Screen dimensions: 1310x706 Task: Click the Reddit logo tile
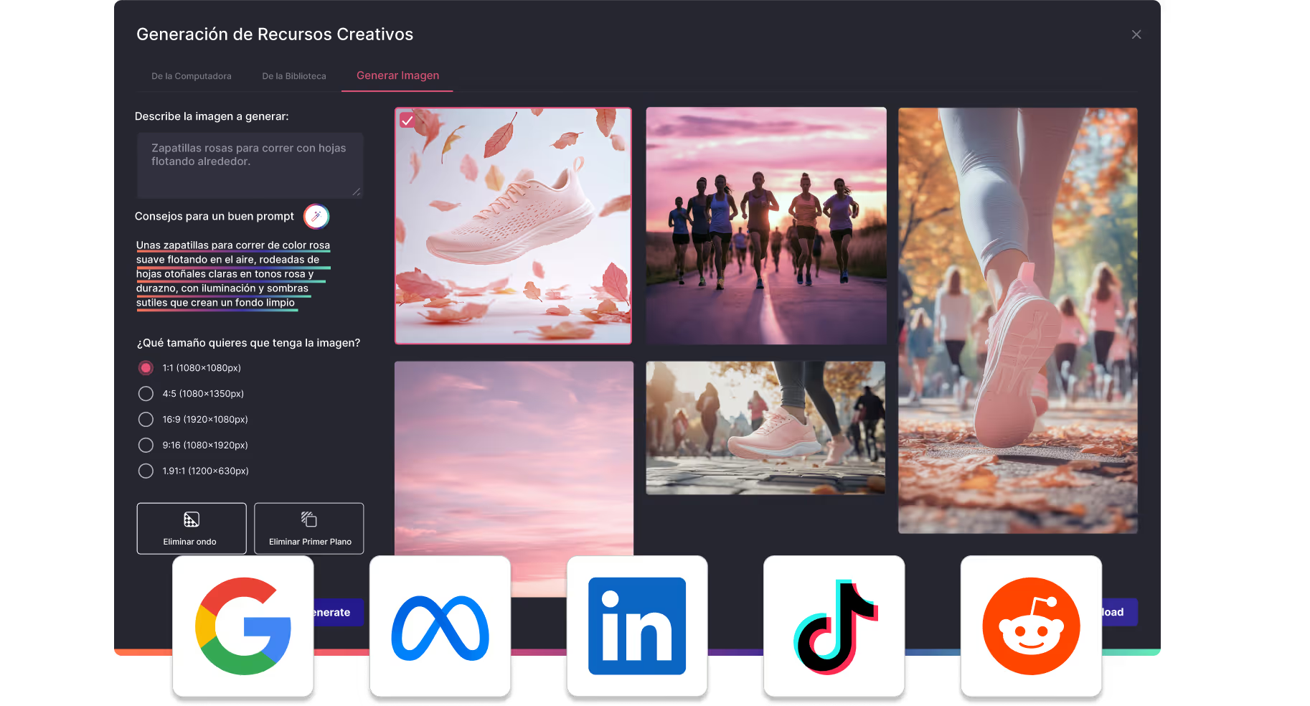(x=1031, y=626)
